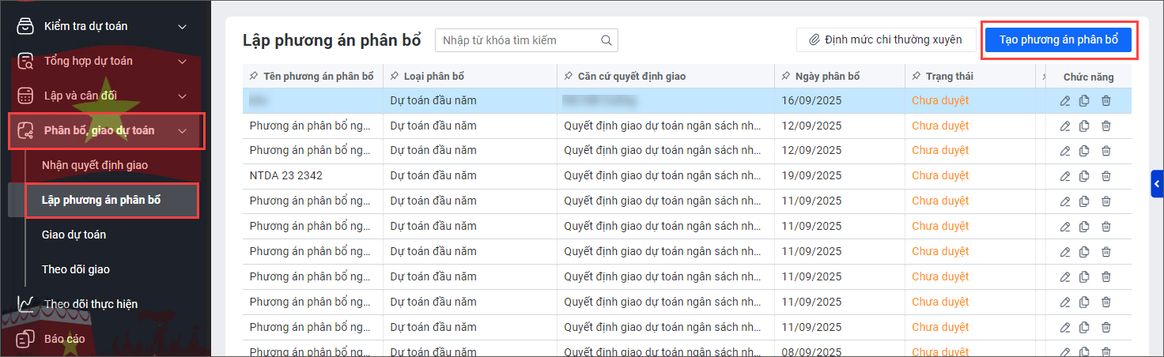1164x357 pixels.
Task: Open Định mức chi thường xuyên
Action: [886, 40]
